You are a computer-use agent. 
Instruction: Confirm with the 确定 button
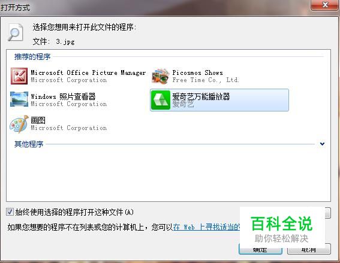pyautogui.click(x=260, y=250)
